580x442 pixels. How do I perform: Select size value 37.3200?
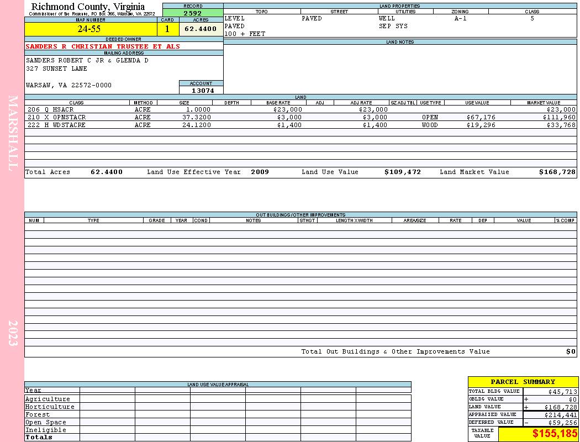tap(197, 117)
